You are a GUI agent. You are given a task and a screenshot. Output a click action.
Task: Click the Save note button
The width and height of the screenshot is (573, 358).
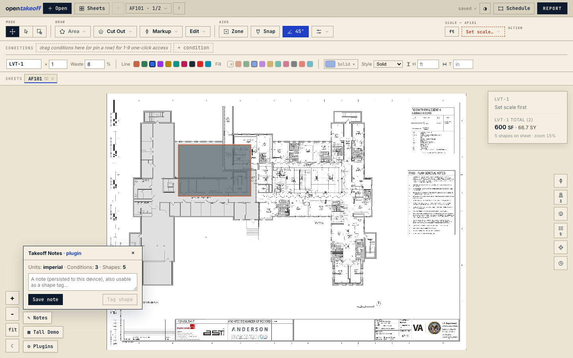coord(45,300)
